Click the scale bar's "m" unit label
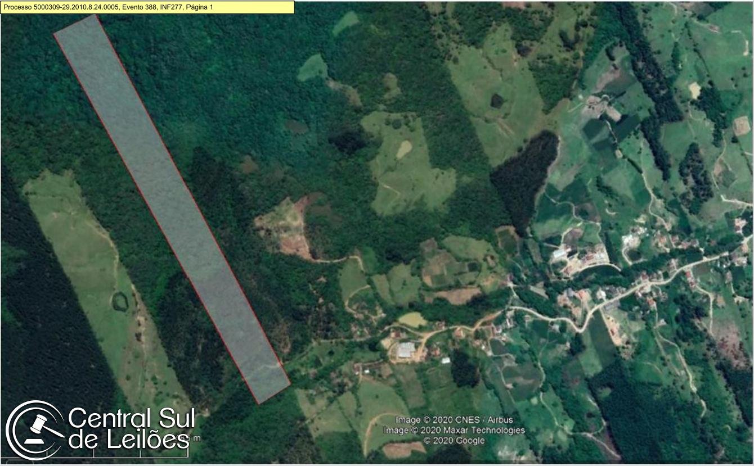The height and width of the screenshot is (466, 754). 196,438
